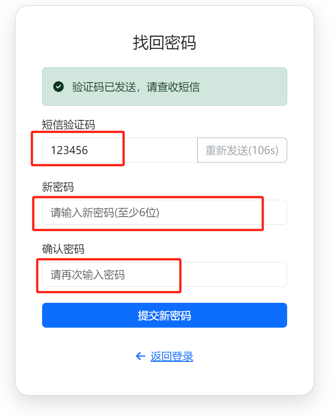
Task: Click the green success alert banner
Action: click(239, 87)
